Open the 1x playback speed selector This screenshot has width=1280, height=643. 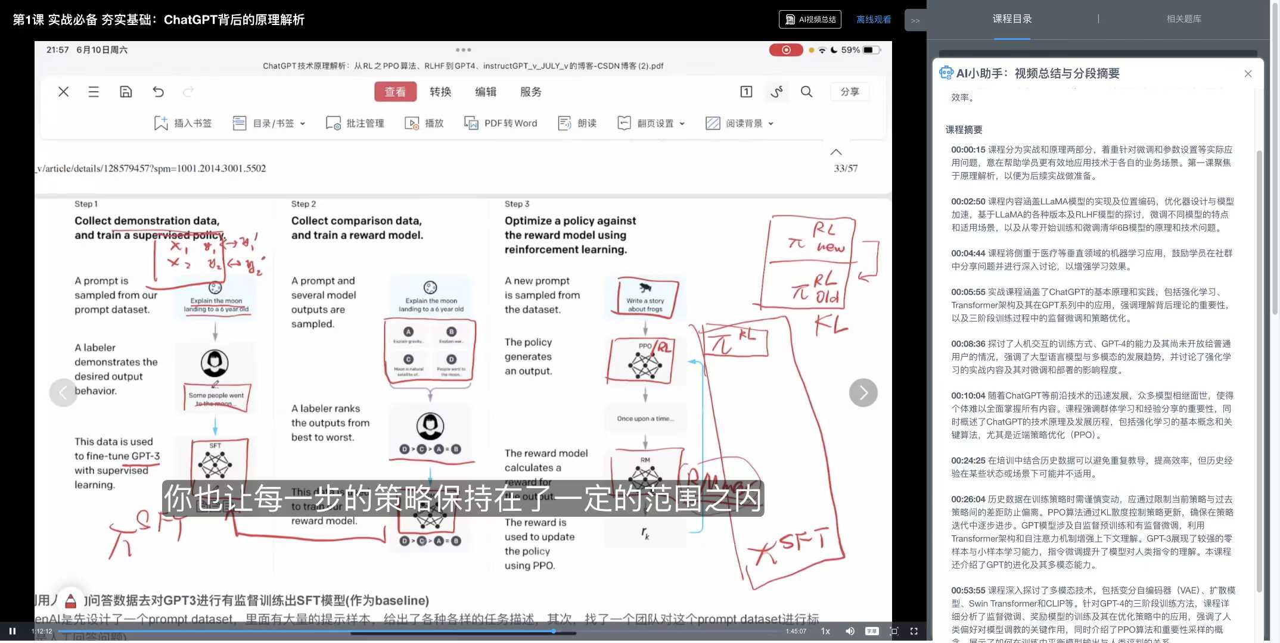[x=825, y=631]
